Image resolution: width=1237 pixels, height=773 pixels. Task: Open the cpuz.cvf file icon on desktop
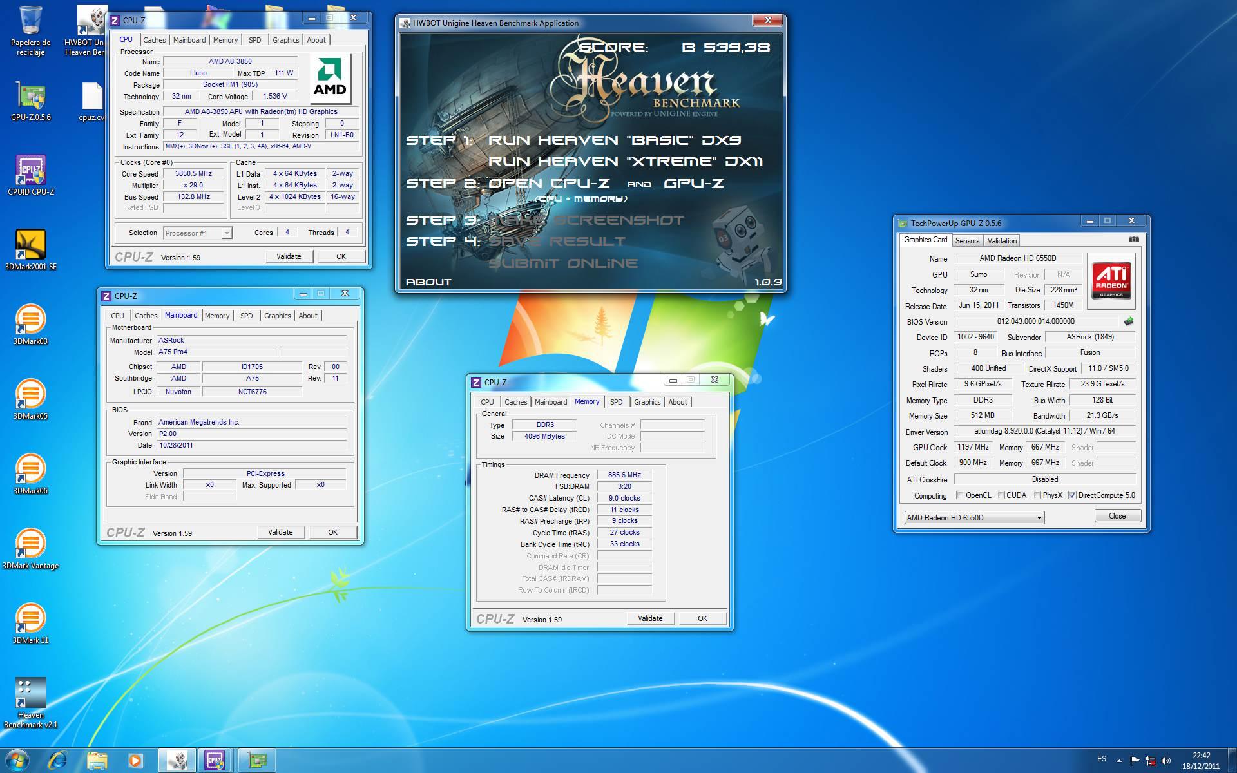pos(91,102)
